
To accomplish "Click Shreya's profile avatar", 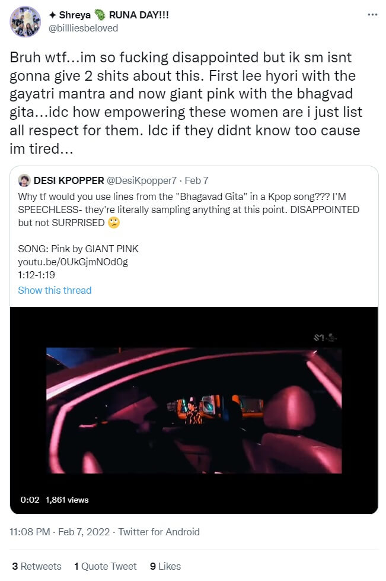I will pos(25,22).
